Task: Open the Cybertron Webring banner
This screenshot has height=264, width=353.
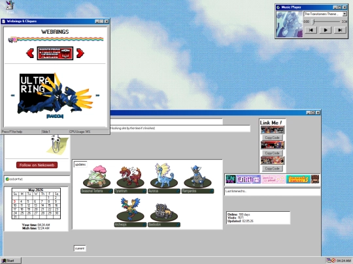Action: click(x=55, y=53)
